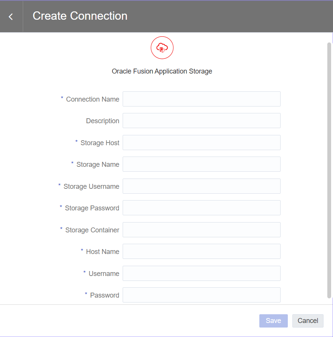Save the new connection
This screenshot has height=337, width=333.
point(273,321)
